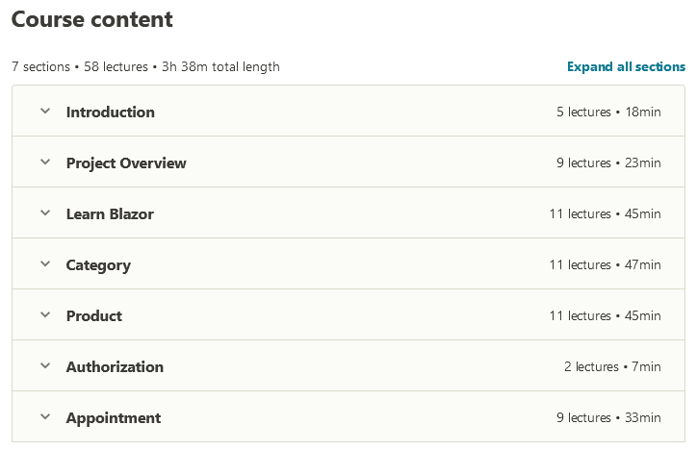The width and height of the screenshot is (697, 450).
Task: Expand the Product section heading
Action: click(94, 316)
